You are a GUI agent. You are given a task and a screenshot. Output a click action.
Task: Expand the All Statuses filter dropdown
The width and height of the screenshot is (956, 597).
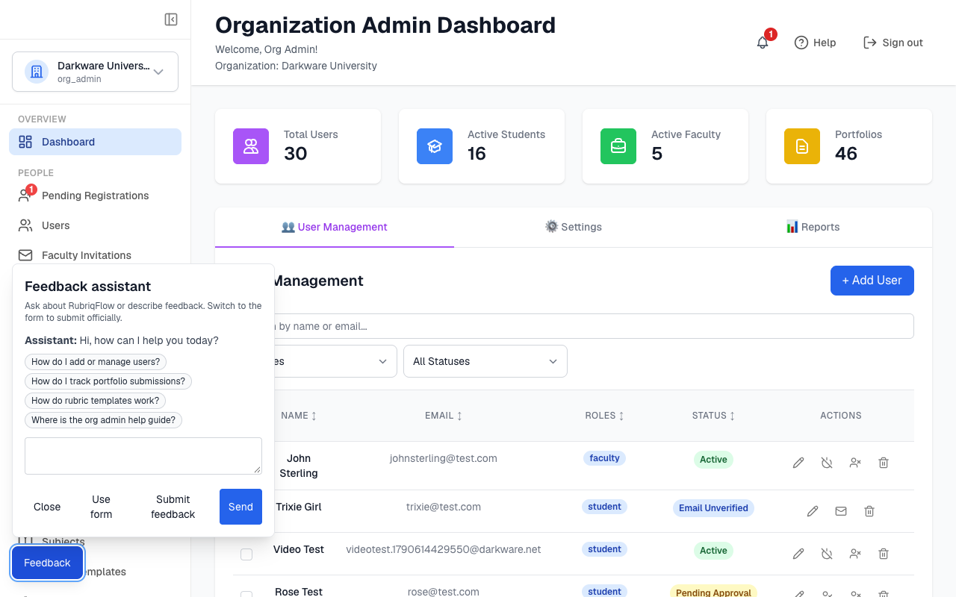point(485,361)
